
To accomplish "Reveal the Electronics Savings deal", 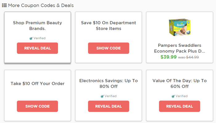I will click(109, 106).
